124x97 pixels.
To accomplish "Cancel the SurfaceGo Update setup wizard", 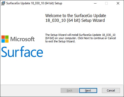I will pyautogui.click(x=111, y=90).
